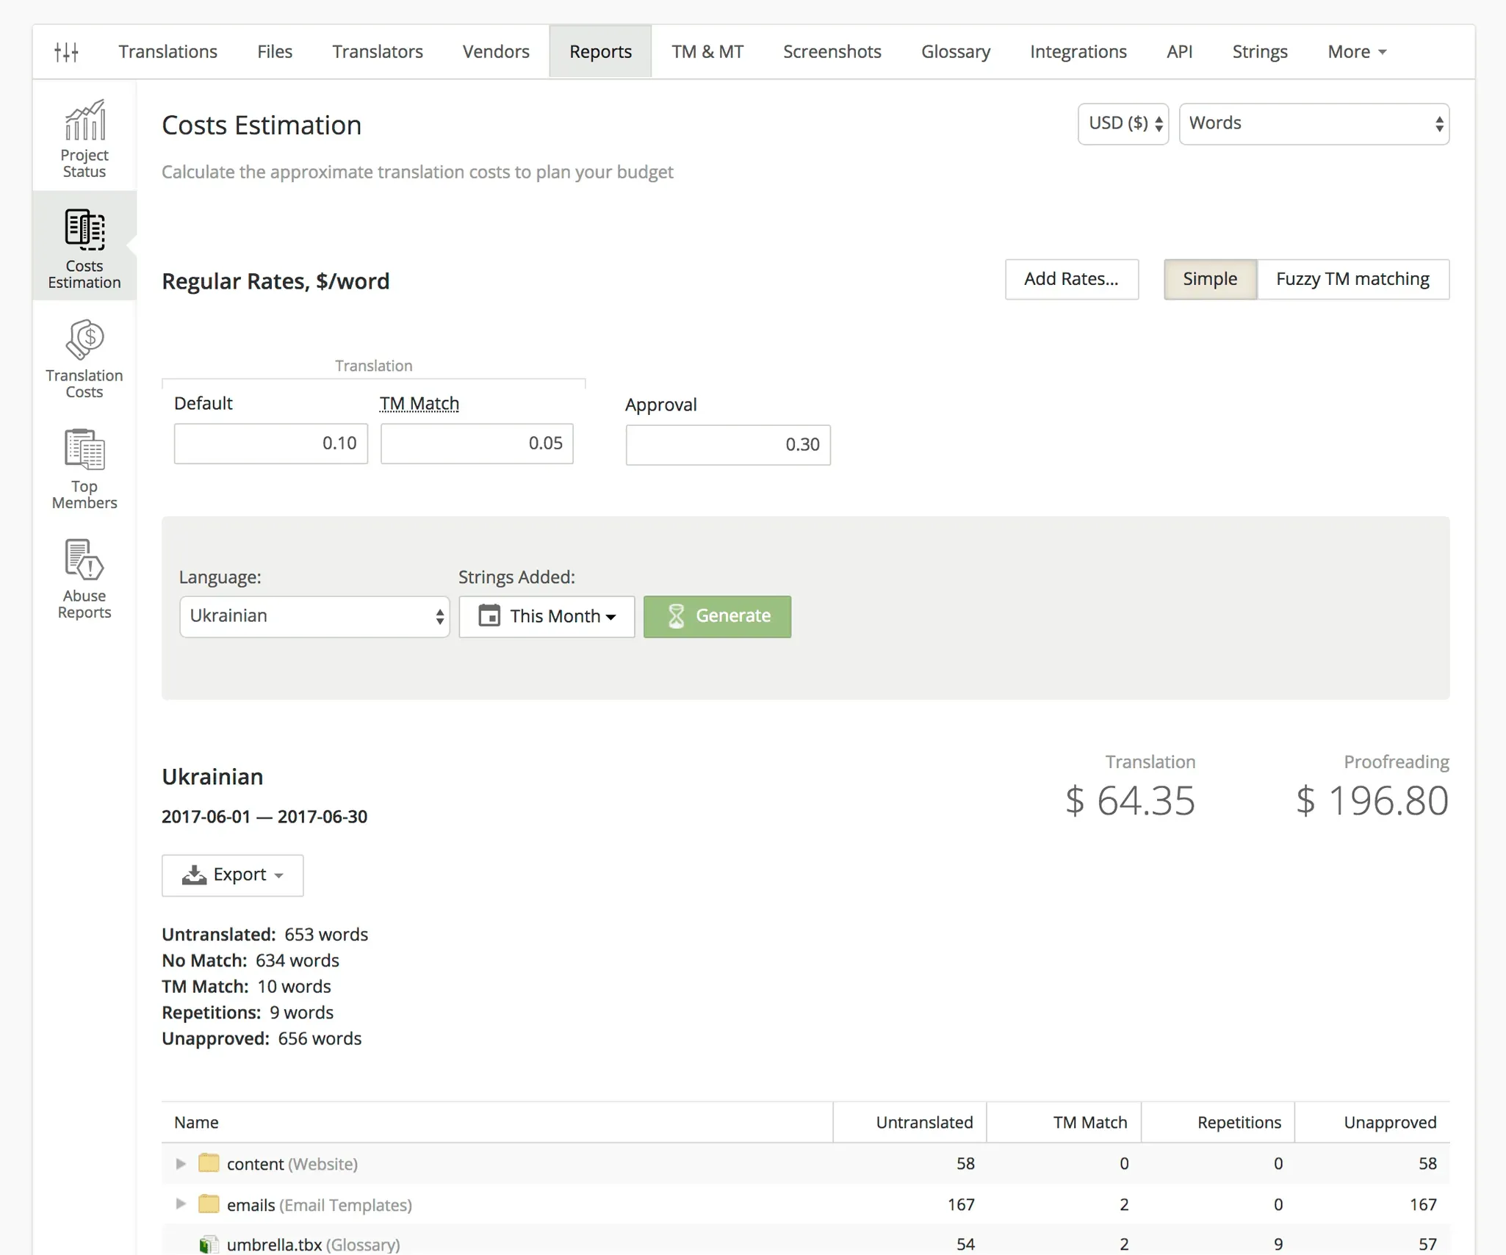Click the Add Rates button
Screen dimensions: 1506x1255
click(1070, 279)
